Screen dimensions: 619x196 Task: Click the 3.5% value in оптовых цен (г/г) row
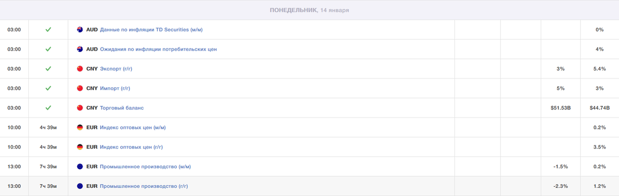[599, 148]
